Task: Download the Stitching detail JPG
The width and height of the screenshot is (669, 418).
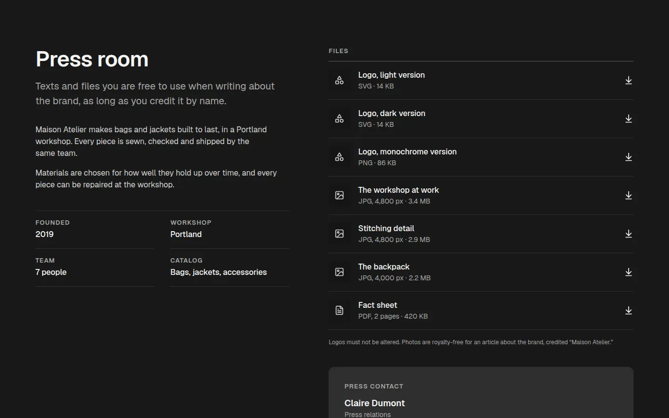Action: point(628,234)
